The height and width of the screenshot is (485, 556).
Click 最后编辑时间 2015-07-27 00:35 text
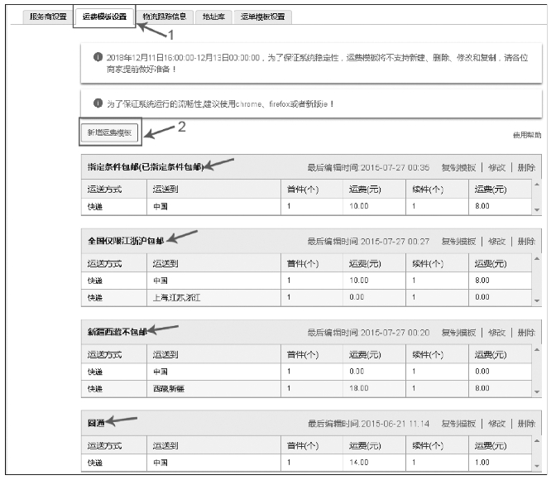pos(368,167)
